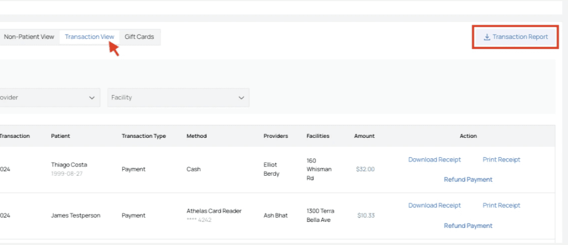This screenshot has height=245, width=568.
Task: Open the Gift Cards tab
Action: (x=139, y=37)
